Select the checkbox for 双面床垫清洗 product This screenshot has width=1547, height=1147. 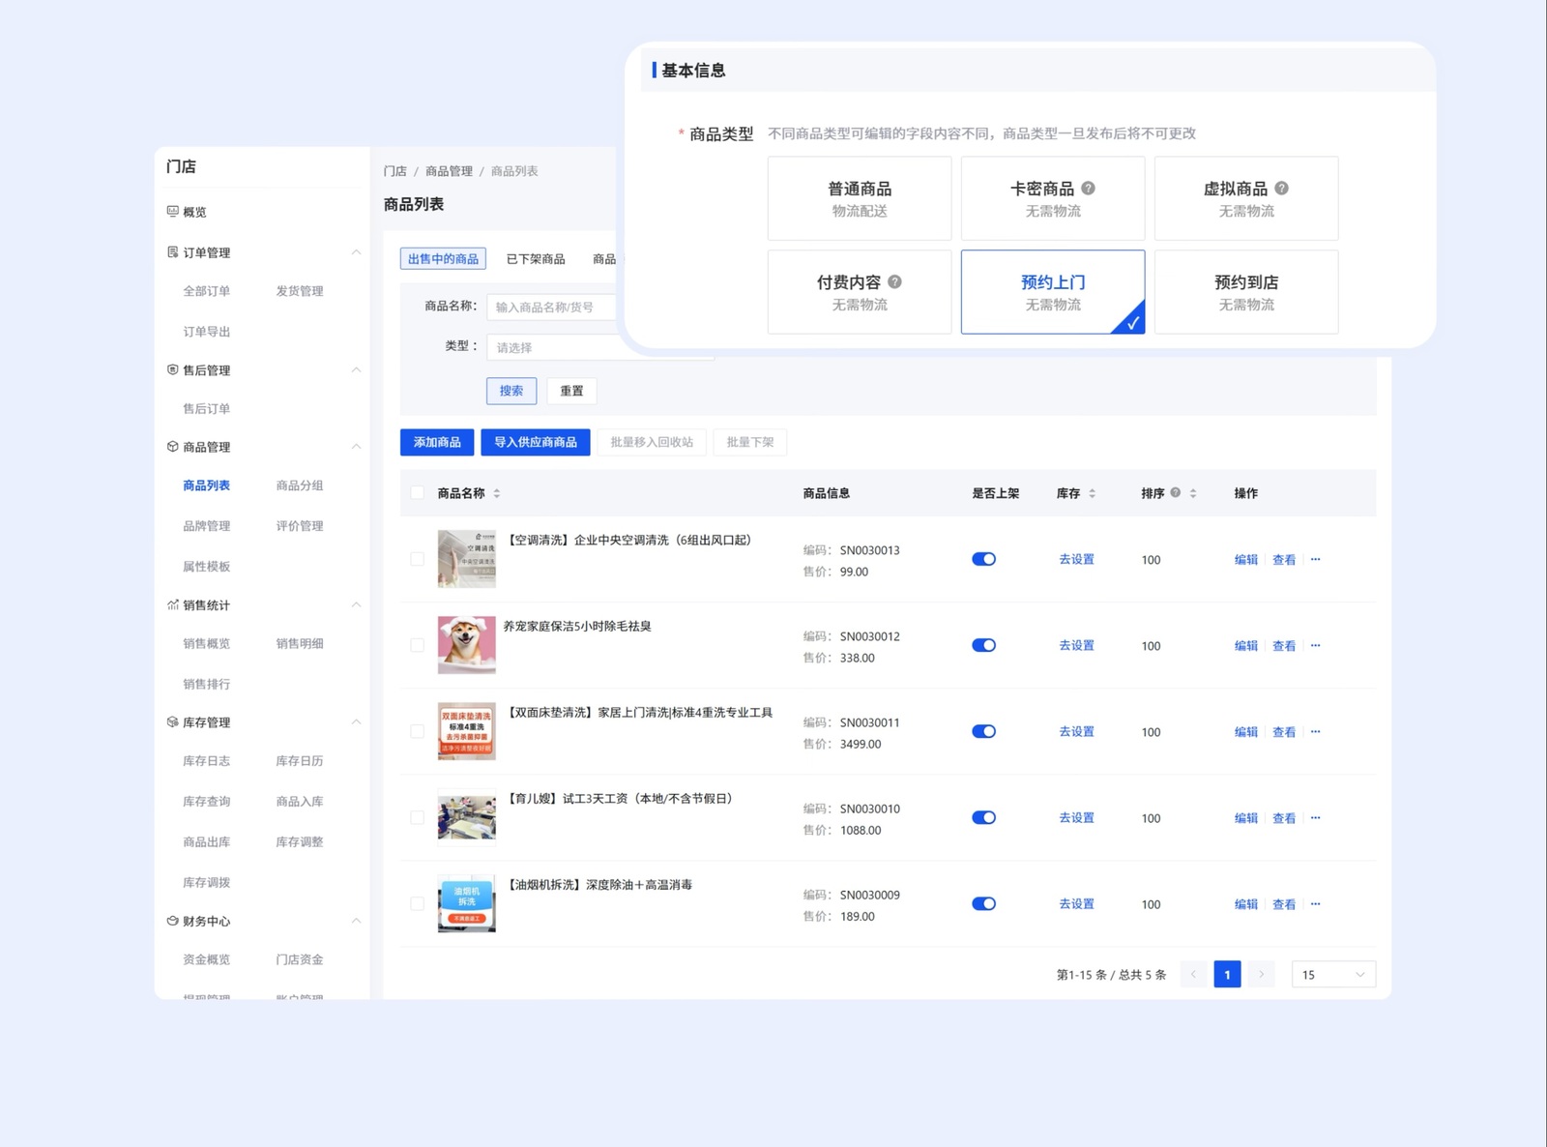(x=417, y=731)
